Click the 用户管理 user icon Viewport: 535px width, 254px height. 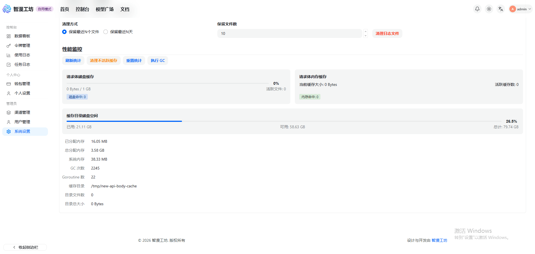click(x=9, y=122)
